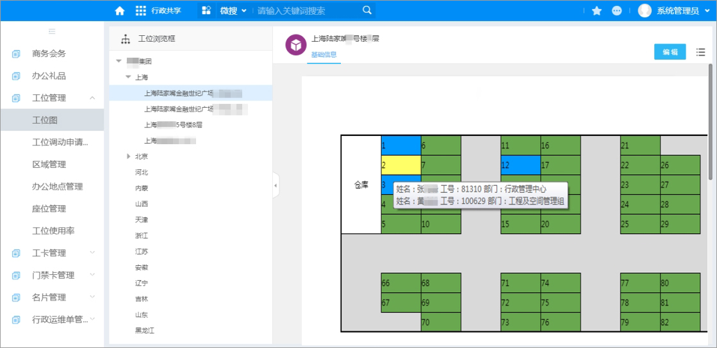Open favorites star icon
The image size is (717, 348).
point(597,11)
